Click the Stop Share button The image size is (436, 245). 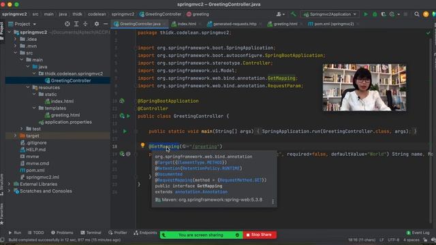coord(260,235)
